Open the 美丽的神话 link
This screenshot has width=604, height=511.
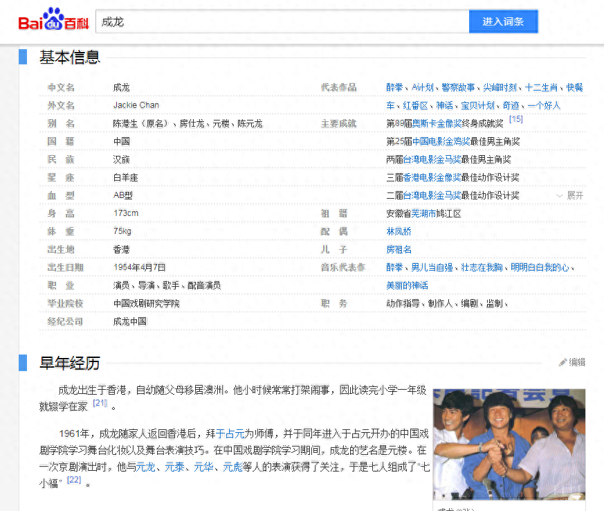click(407, 285)
